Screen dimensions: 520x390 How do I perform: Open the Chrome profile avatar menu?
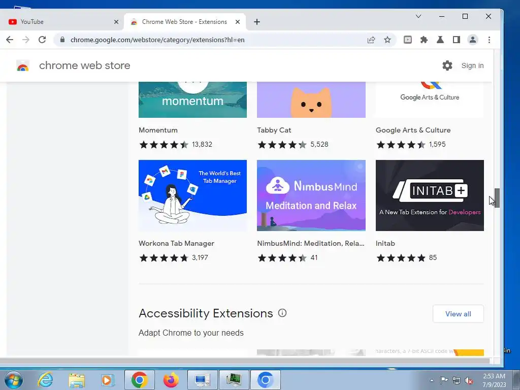473,40
